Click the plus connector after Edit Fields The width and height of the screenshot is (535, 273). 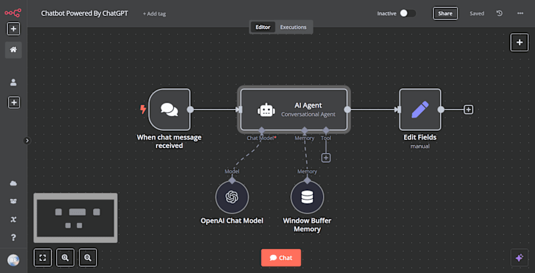point(469,109)
